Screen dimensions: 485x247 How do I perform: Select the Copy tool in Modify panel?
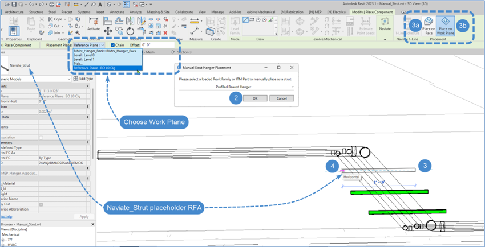coord(119,31)
